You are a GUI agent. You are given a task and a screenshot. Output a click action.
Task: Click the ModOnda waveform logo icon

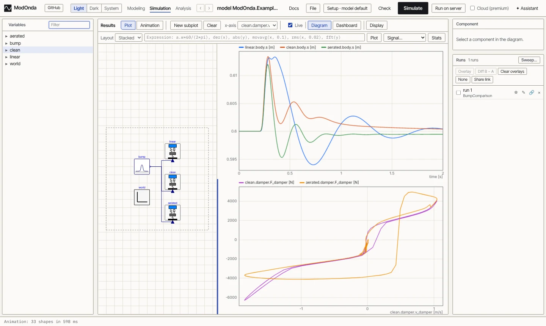(x=8, y=8)
